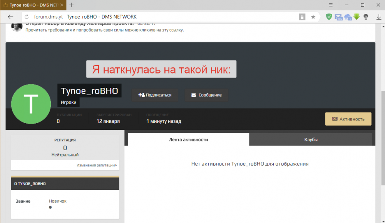385x223 pixels.
Task: Activate the Turn Off the Lights lamp icon
Action: (366, 17)
